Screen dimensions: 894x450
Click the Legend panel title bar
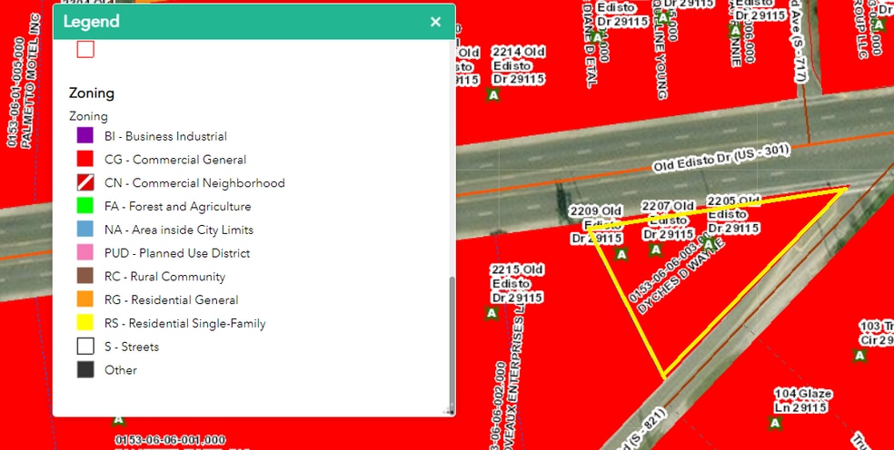click(x=236, y=22)
